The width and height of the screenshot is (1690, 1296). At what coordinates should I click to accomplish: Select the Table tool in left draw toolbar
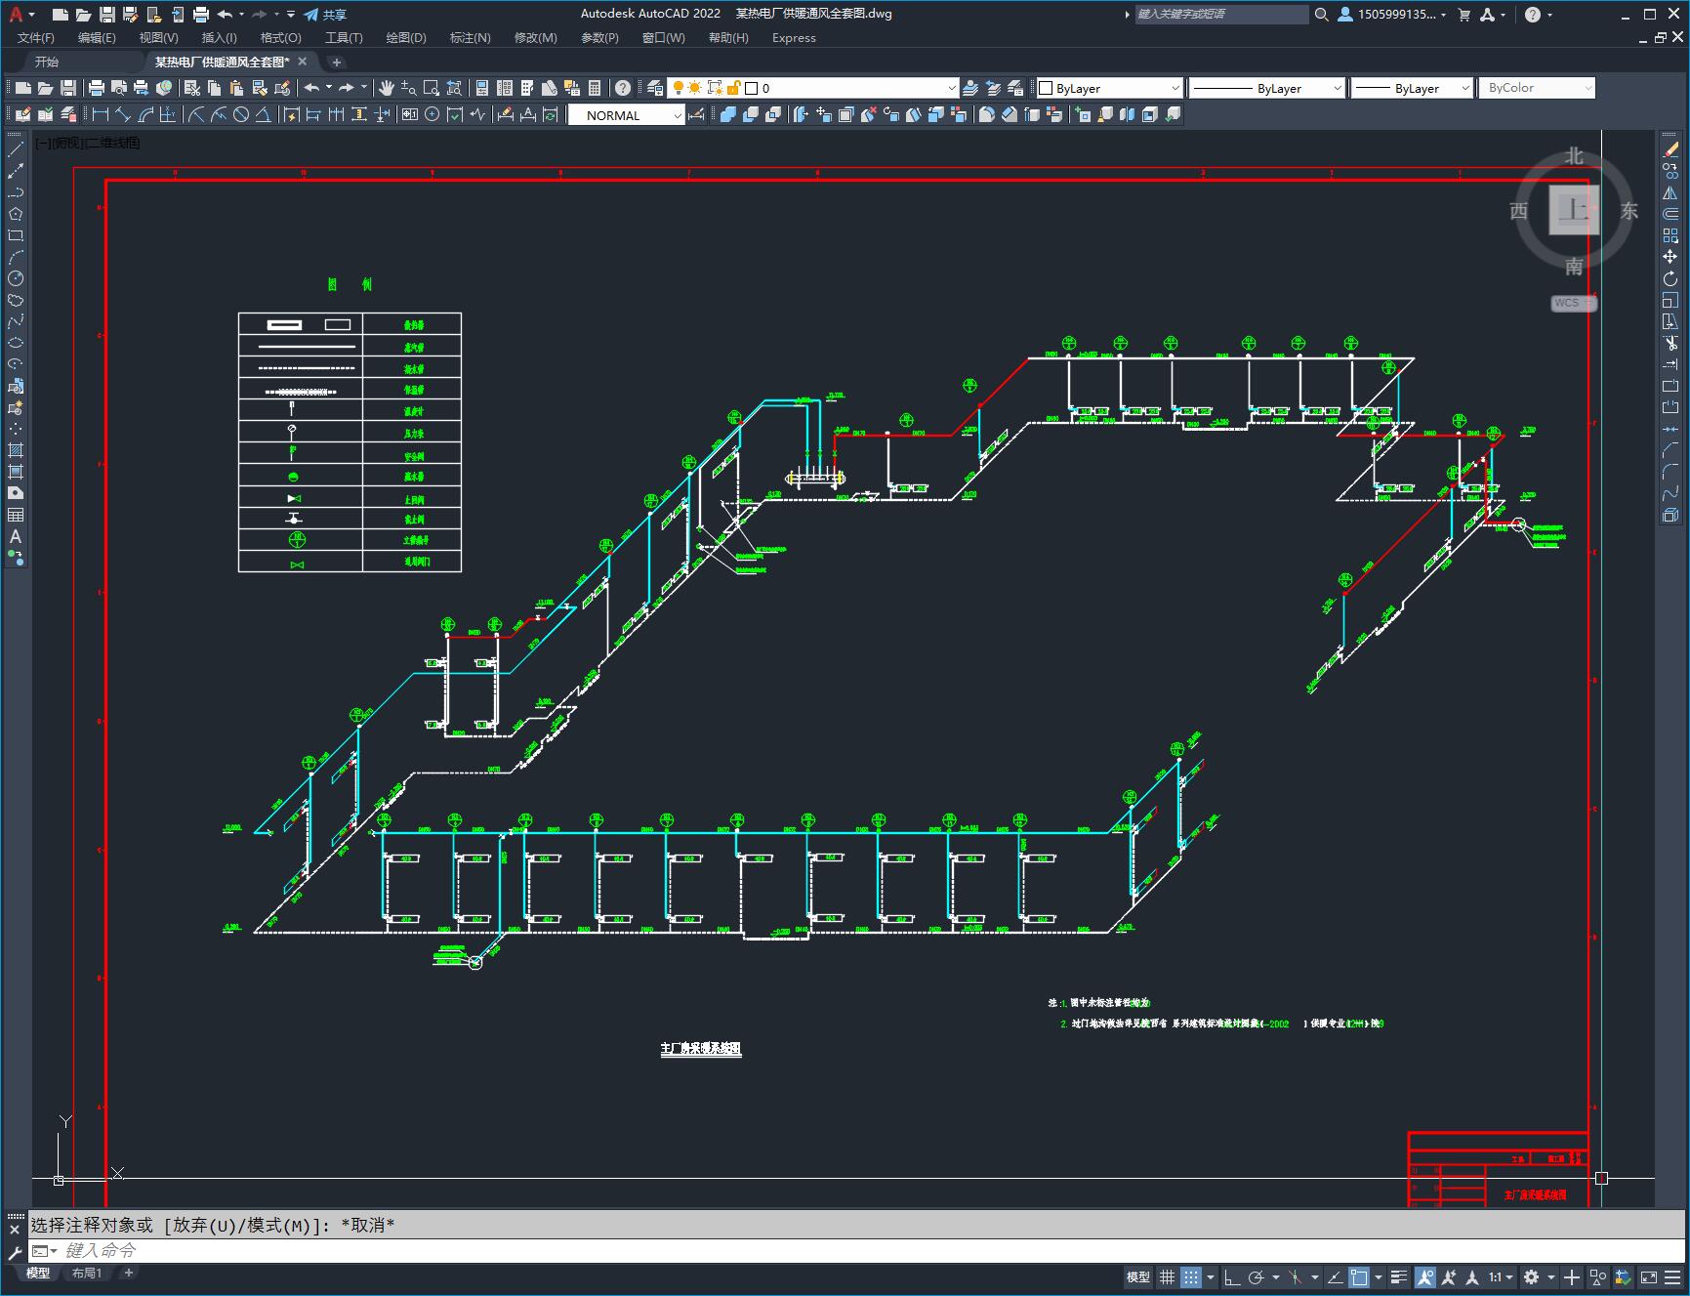pyautogui.click(x=16, y=515)
